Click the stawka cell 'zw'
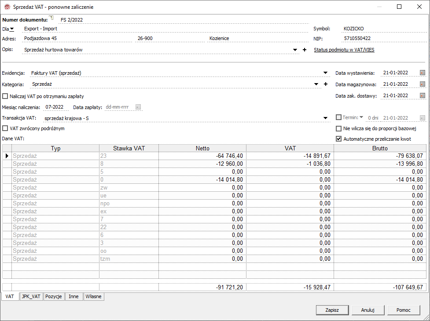Screen dimensions: 430x321 point(129,188)
